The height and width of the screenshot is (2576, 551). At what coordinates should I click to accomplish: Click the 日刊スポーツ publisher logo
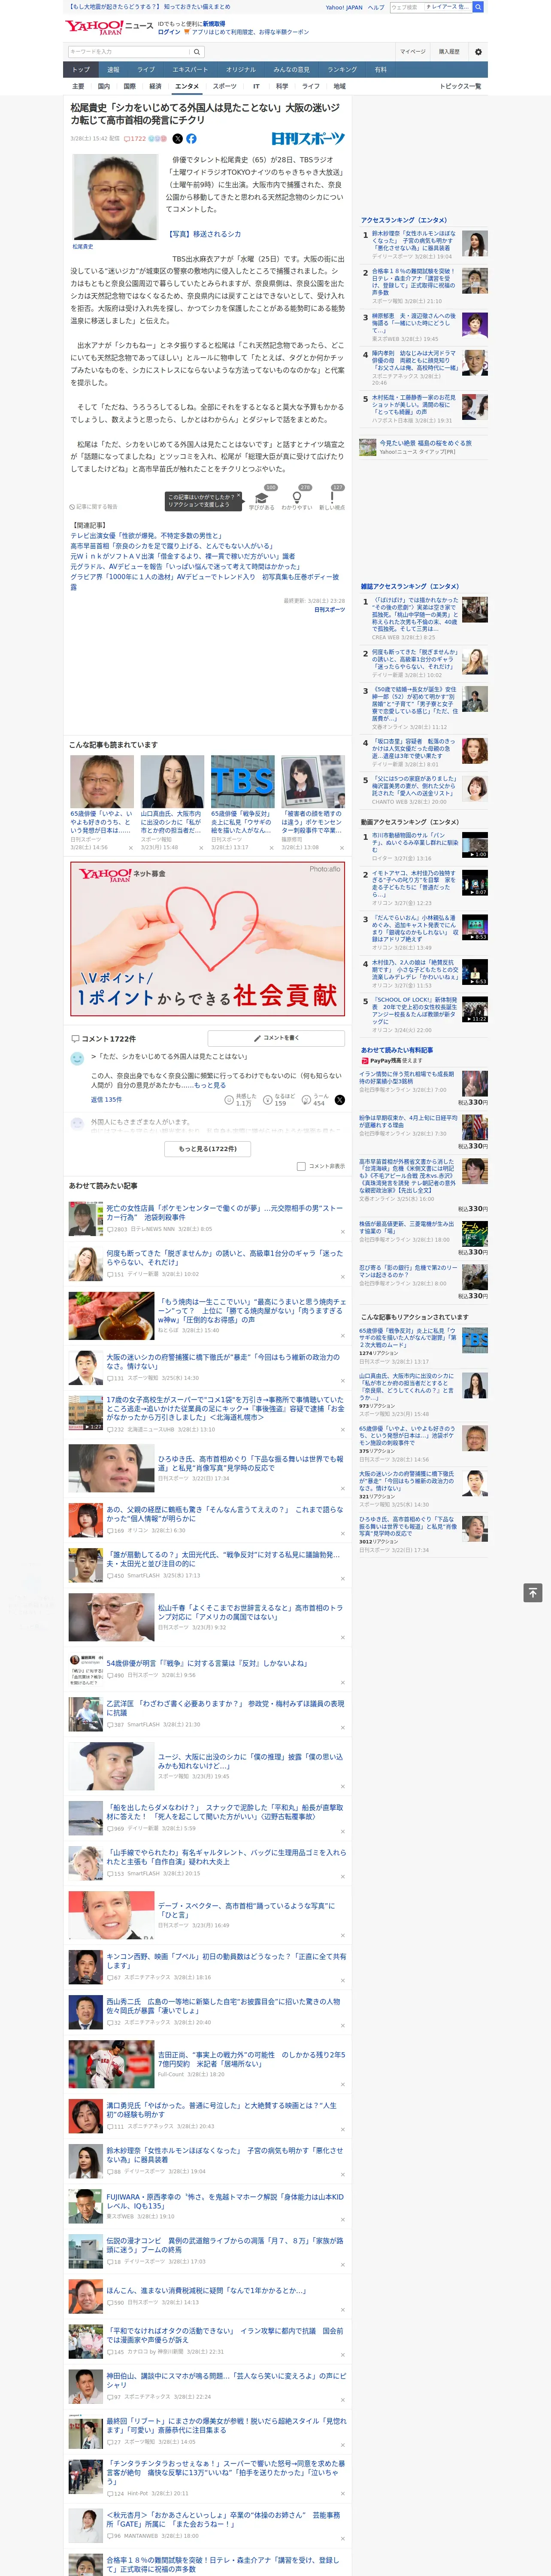(308, 139)
